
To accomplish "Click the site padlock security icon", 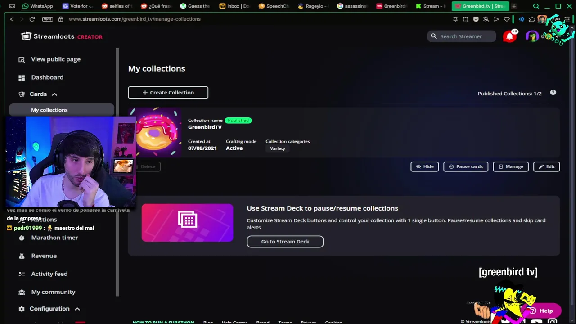I will [60, 19].
